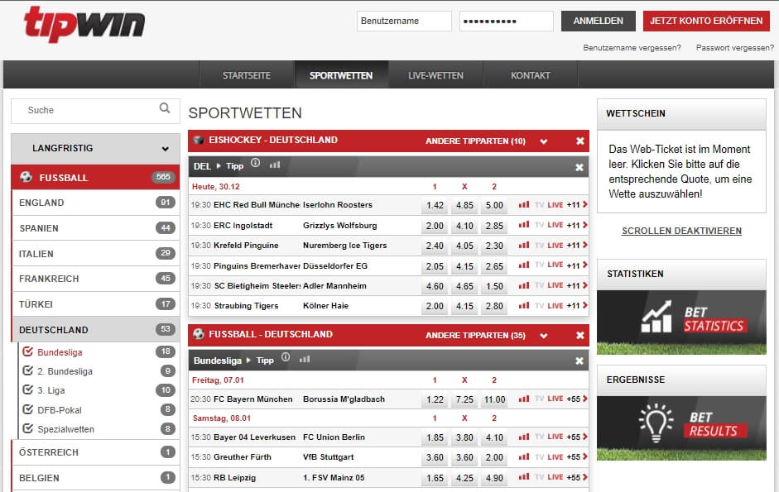This screenshot has height=492, width=779.
Task: Click Scrollen Deaktivieren link
Action: click(x=681, y=231)
